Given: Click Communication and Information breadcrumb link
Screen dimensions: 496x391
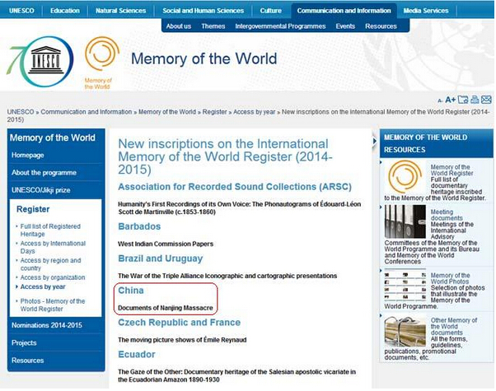Looking at the screenshot, I should coord(87,112).
